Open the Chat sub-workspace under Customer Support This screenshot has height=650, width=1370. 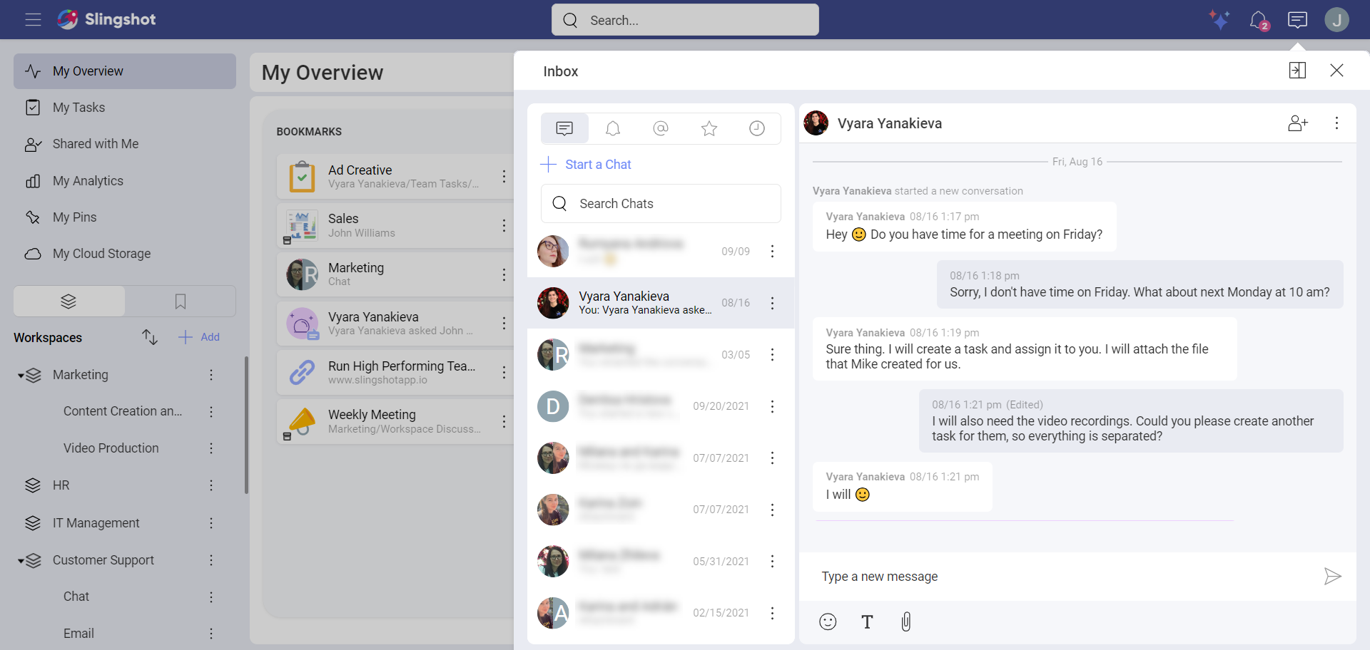tap(76, 597)
